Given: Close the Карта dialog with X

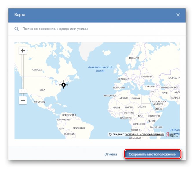Looking at the screenshot, I should click(178, 15).
